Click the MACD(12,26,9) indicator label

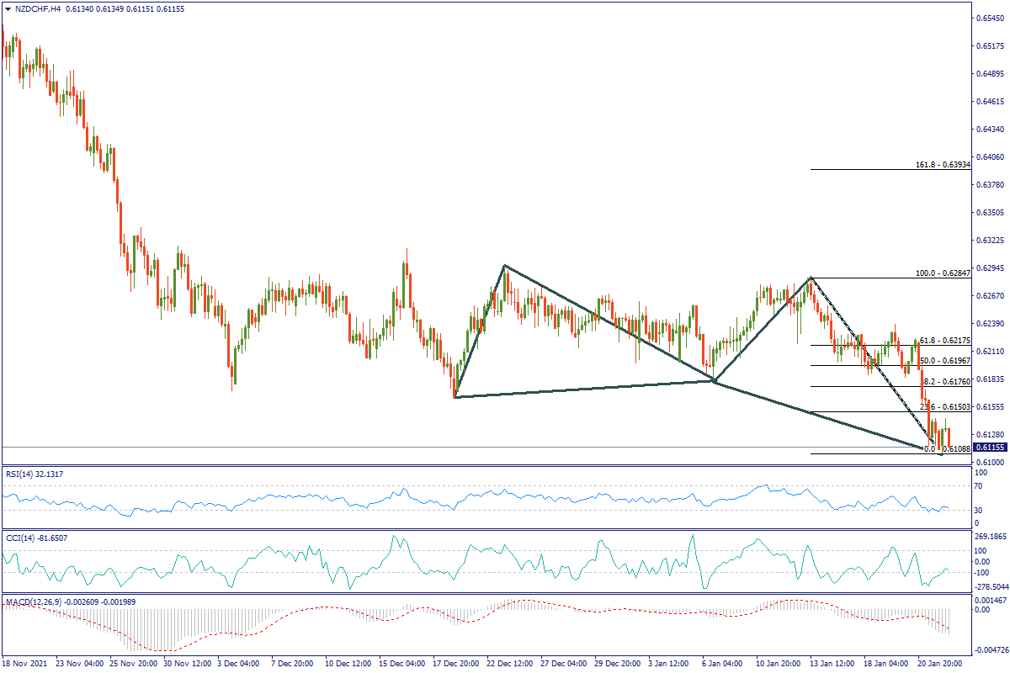[x=63, y=601]
